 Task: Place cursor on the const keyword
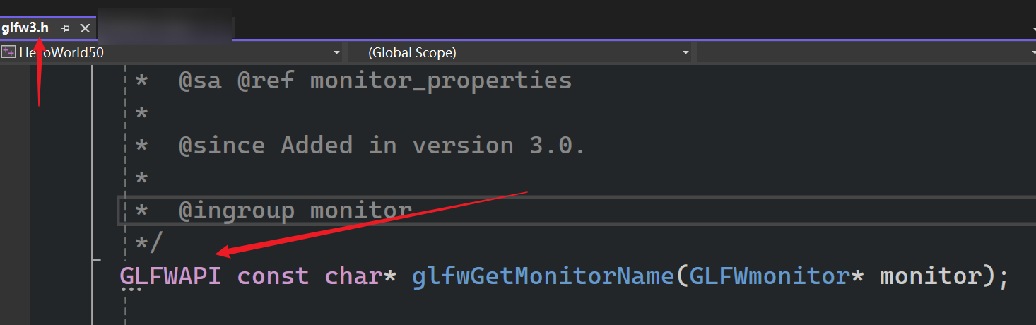pos(273,276)
